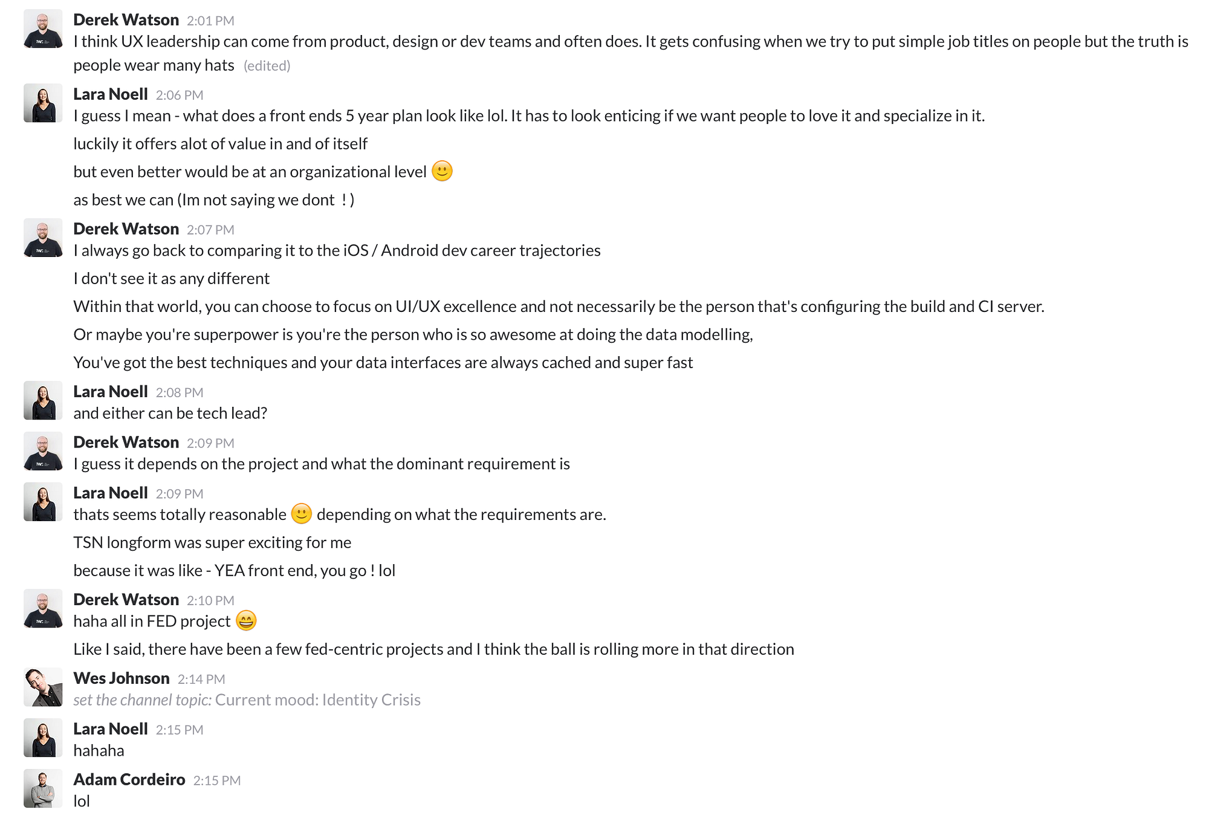Open the 2:14 PM timestamp link
The width and height of the screenshot is (1209, 818).
coord(201,680)
